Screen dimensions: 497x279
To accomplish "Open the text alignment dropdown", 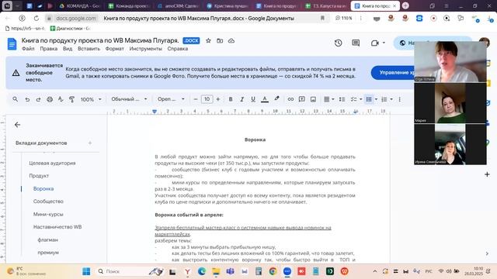I will 329,99.
